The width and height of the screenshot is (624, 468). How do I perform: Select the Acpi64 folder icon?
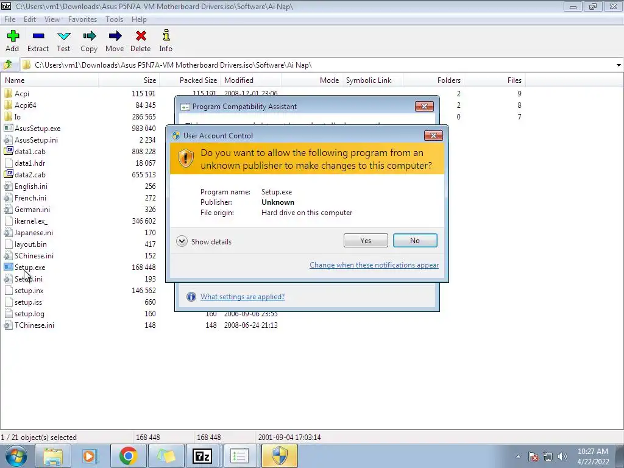(8, 105)
